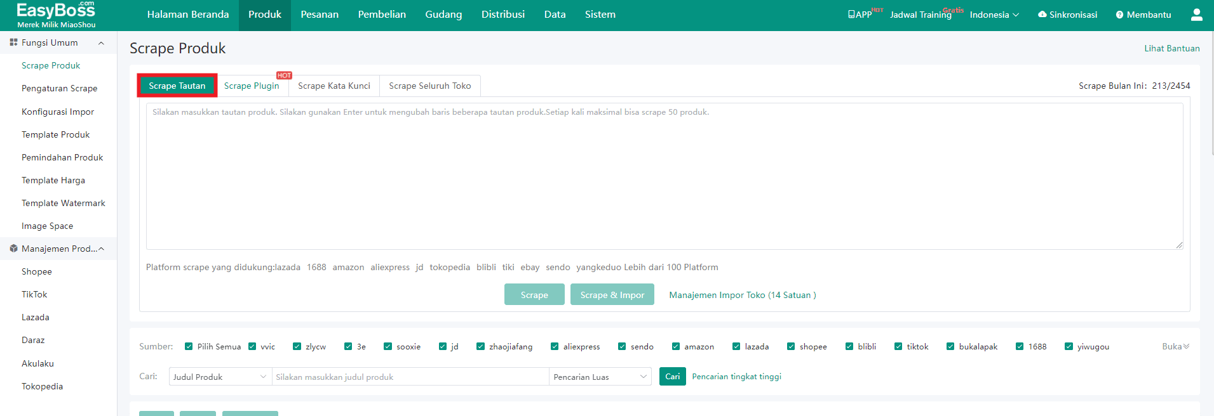Uncheck the yiwugou source checkbox
1214x416 pixels.
click(x=1069, y=346)
